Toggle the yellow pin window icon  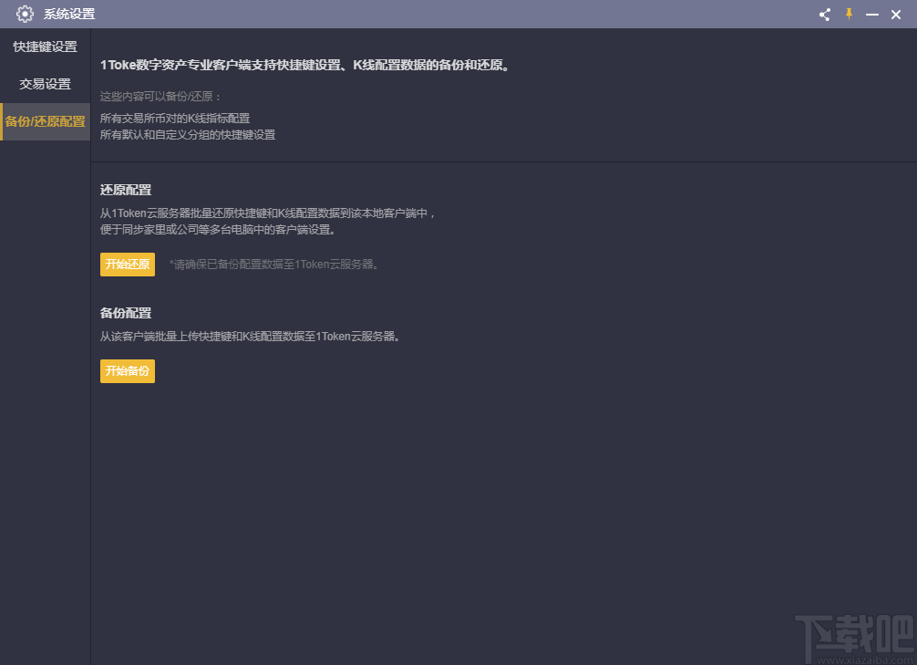point(849,14)
